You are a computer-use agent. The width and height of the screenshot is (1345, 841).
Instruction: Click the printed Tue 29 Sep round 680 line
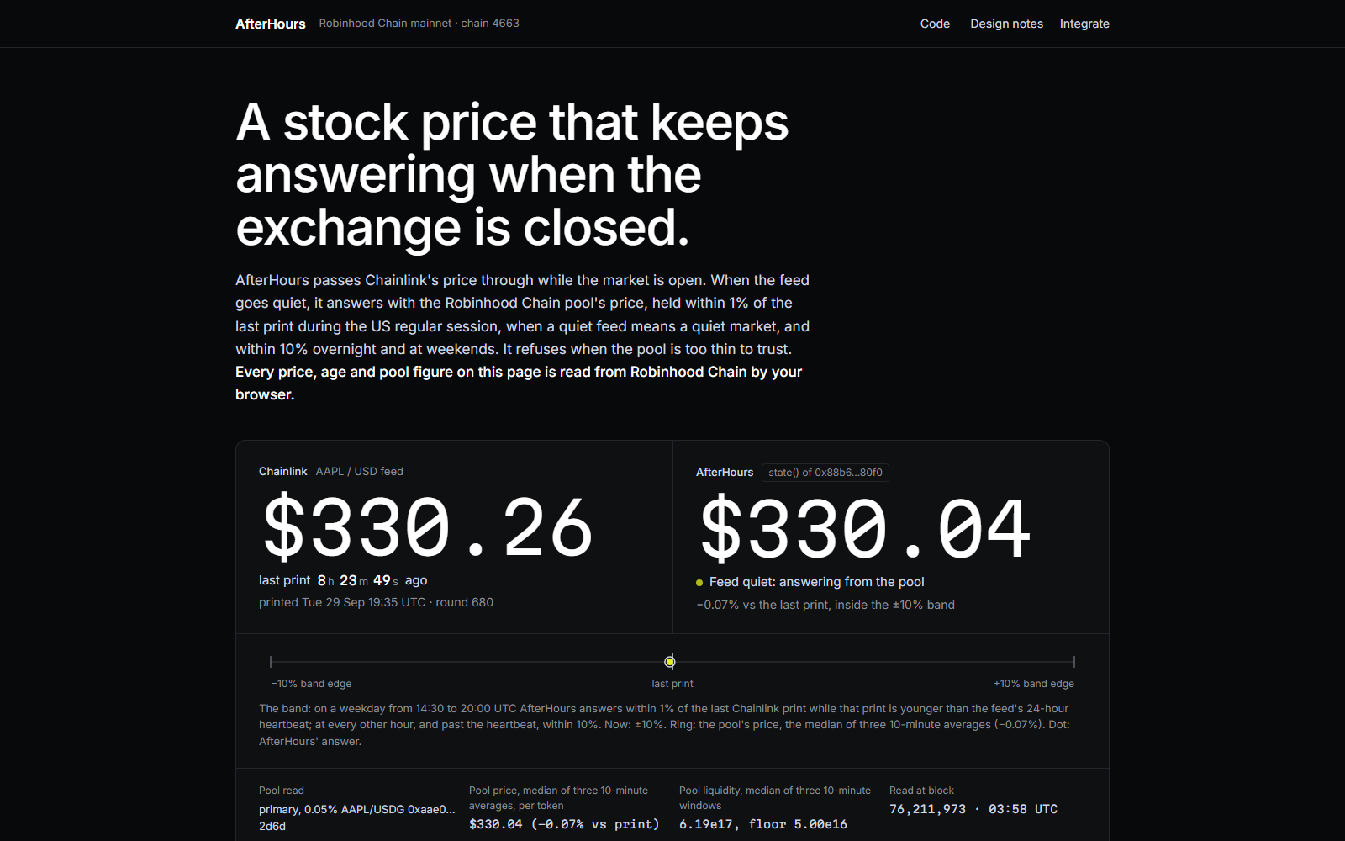click(x=376, y=602)
